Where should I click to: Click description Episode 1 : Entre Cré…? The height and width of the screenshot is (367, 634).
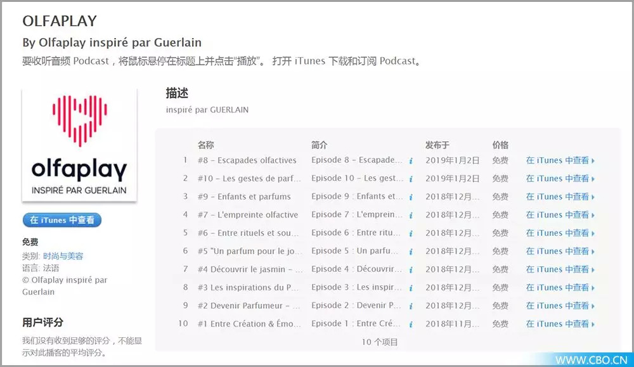pyautogui.click(x=356, y=324)
